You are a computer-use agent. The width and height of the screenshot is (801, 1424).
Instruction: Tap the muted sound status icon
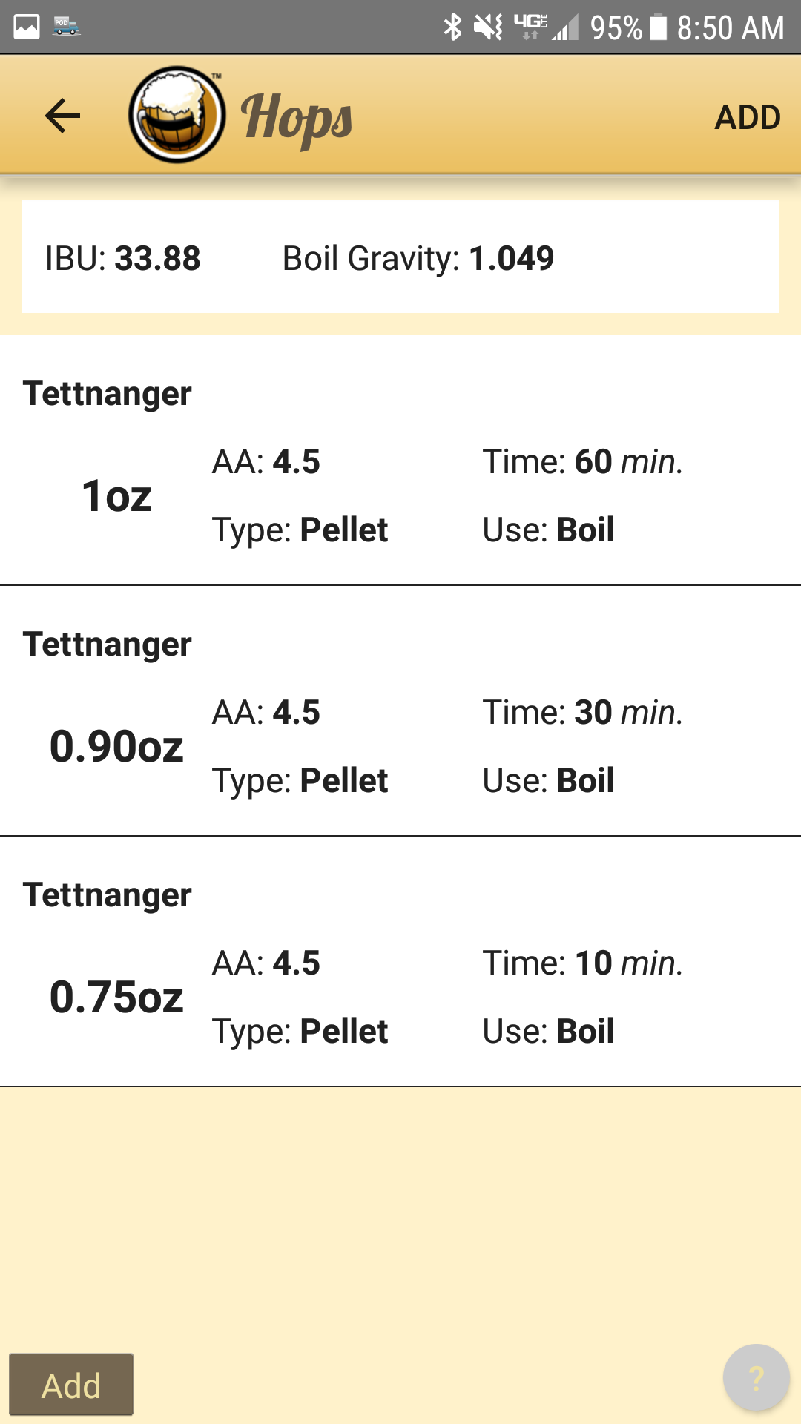pyautogui.click(x=488, y=27)
